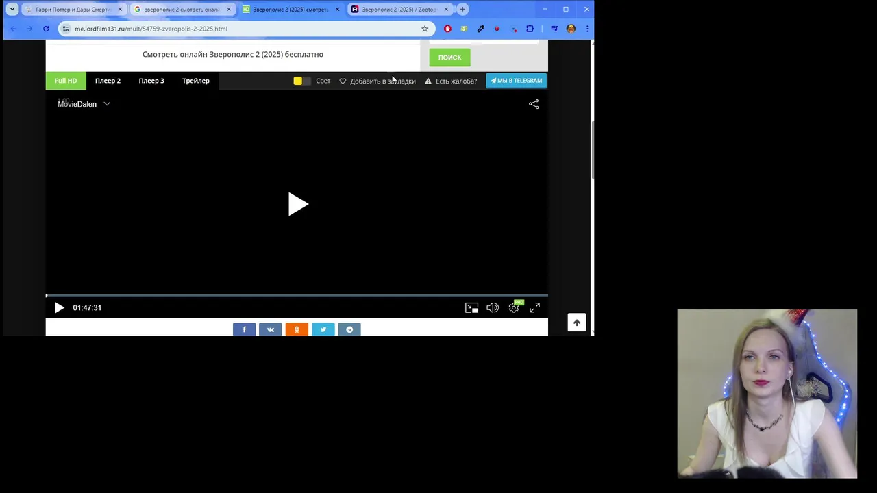Enter fullscreen mode in the video player

pyautogui.click(x=534, y=308)
